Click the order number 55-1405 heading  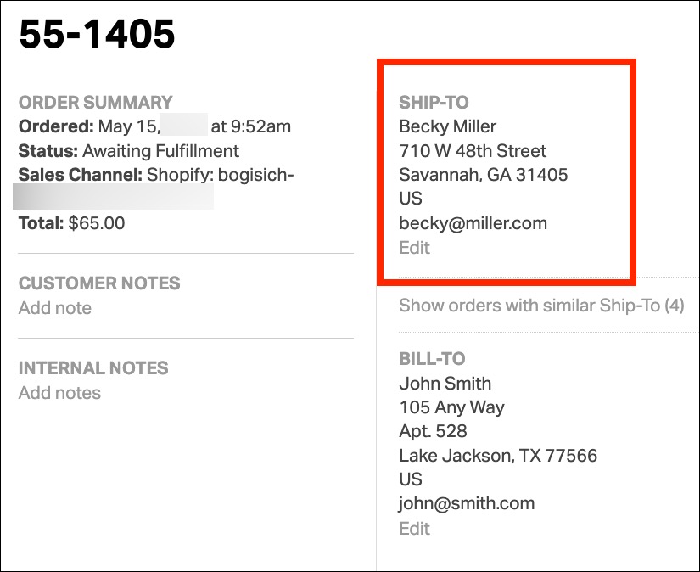point(97,34)
